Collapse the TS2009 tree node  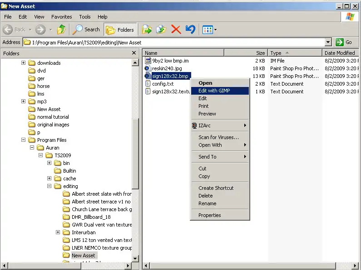coord(41,155)
